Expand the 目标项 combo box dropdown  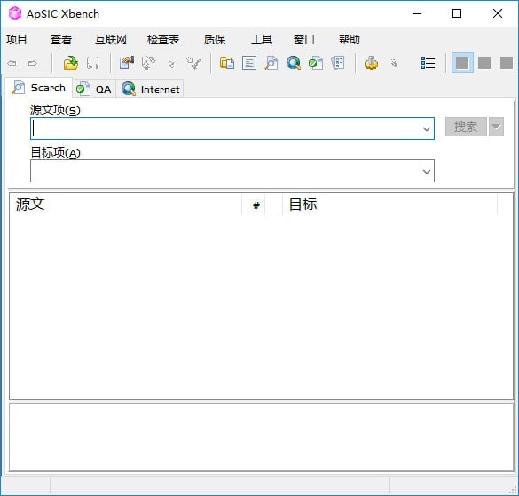[427, 171]
